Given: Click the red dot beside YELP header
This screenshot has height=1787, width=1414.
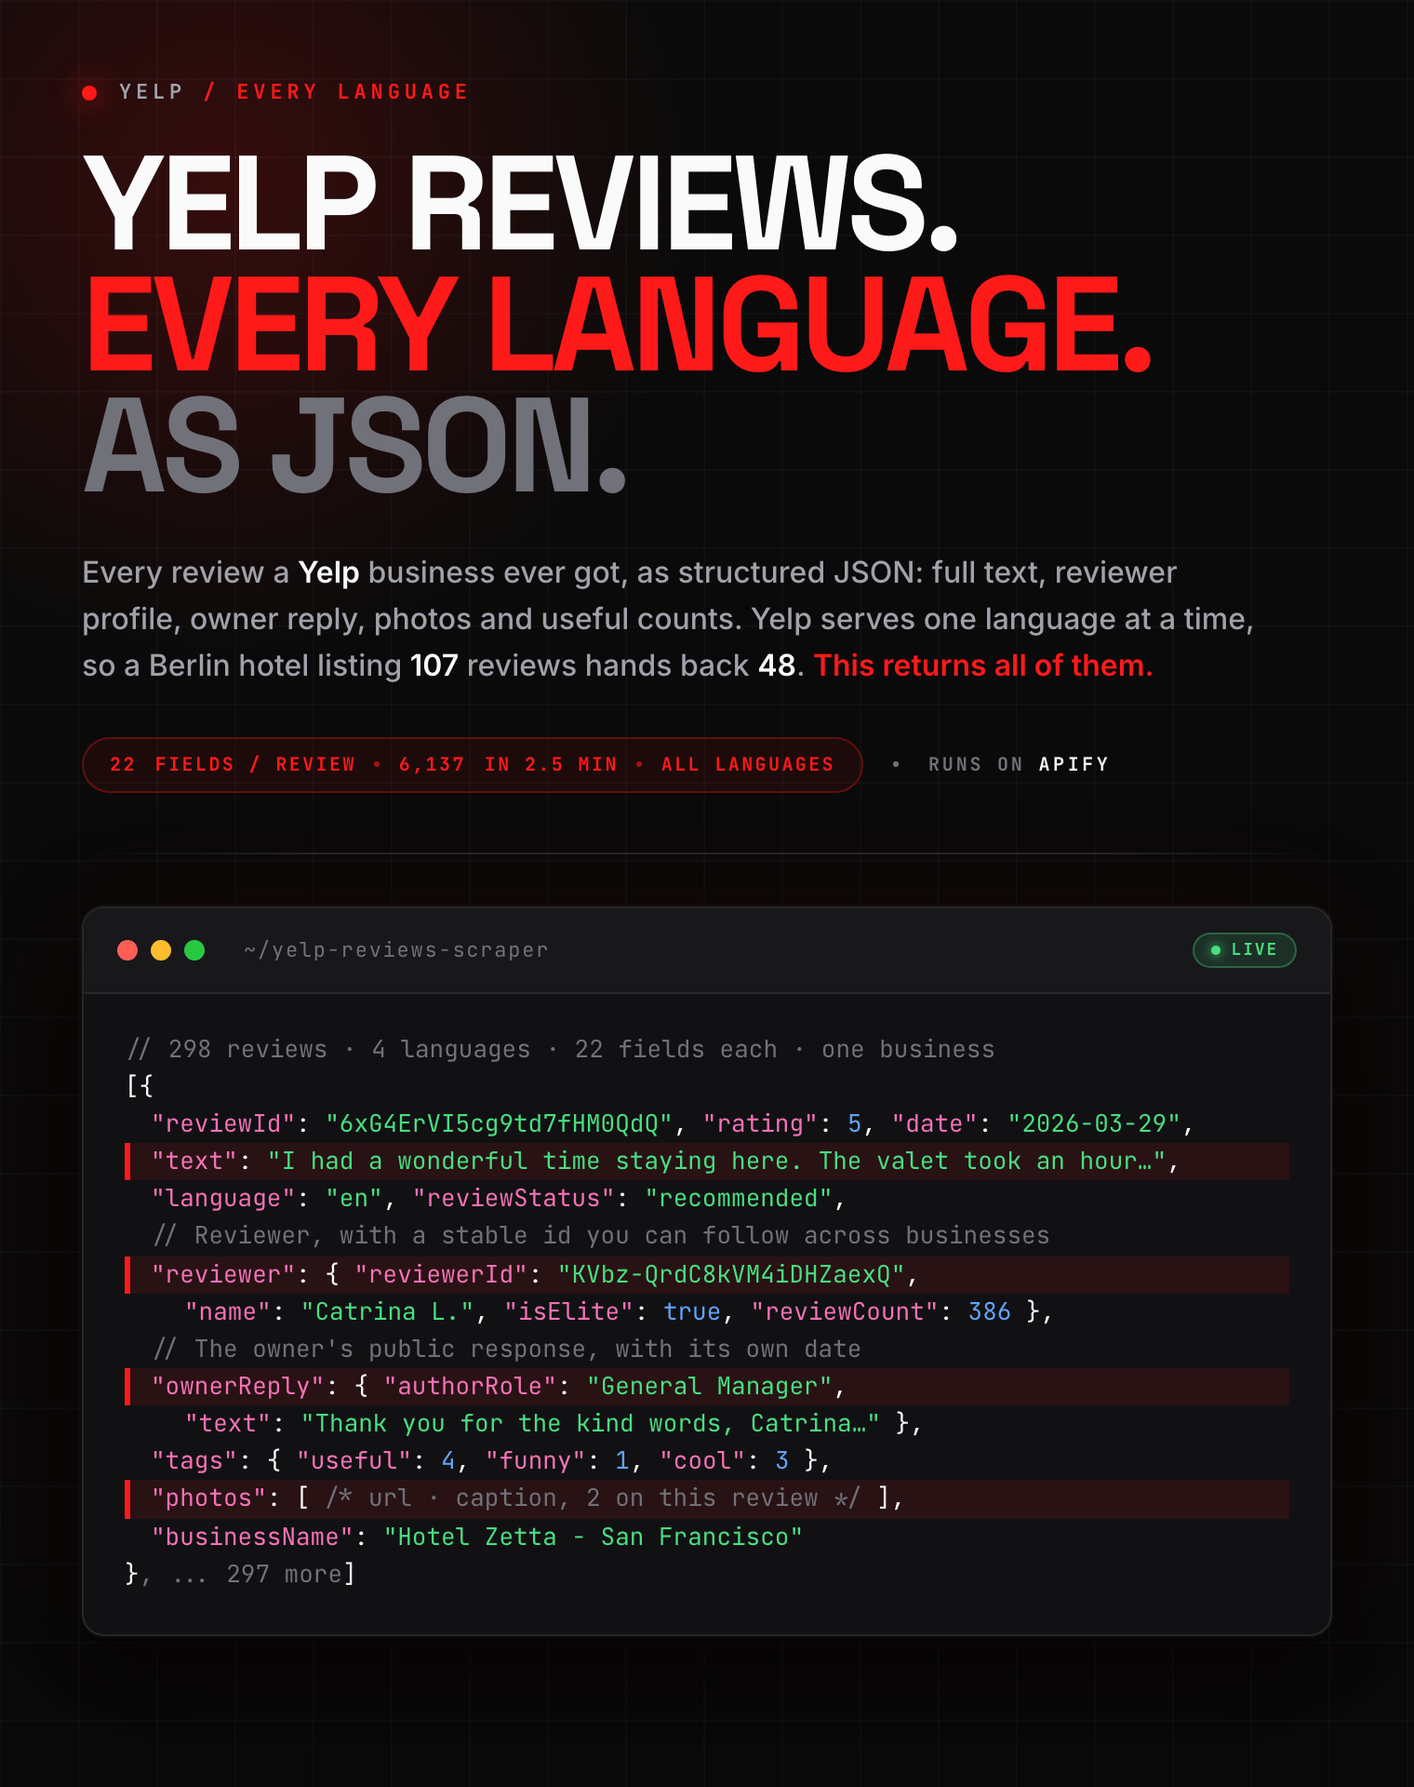Looking at the screenshot, I should [x=90, y=92].
